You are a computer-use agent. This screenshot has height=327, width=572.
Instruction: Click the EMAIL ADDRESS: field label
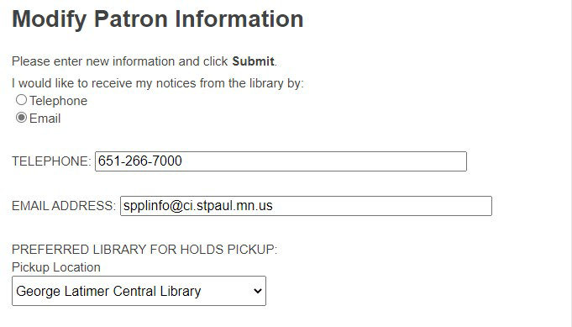[64, 206]
